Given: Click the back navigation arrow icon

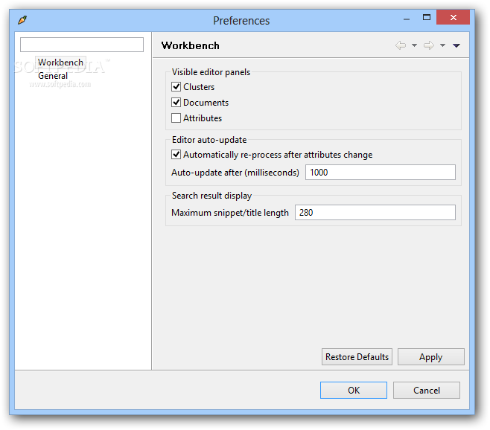Looking at the screenshot, I should tap(401, 45).
